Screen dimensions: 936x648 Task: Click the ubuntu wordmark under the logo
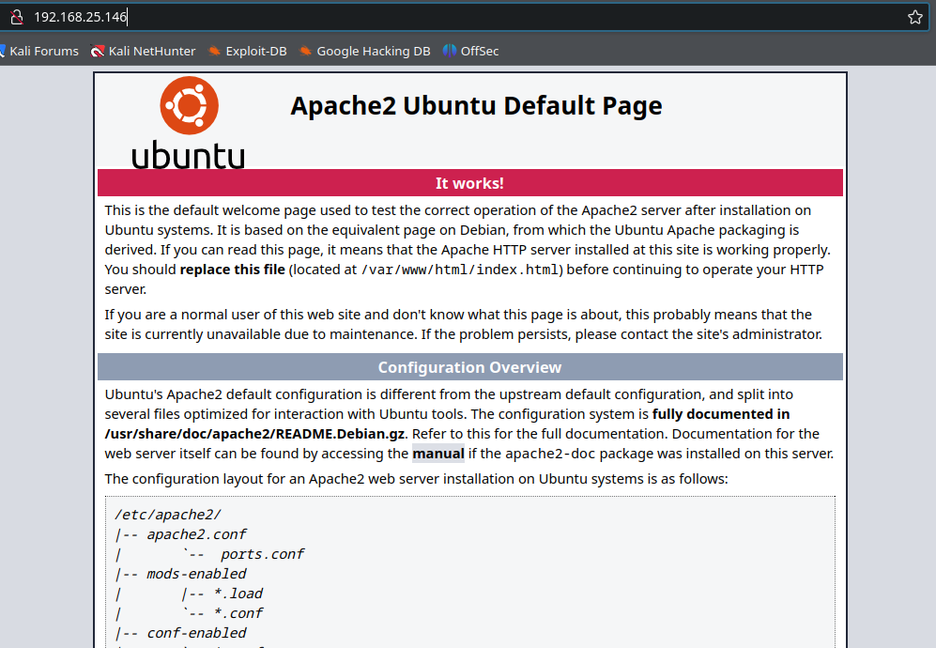[188, 155]
